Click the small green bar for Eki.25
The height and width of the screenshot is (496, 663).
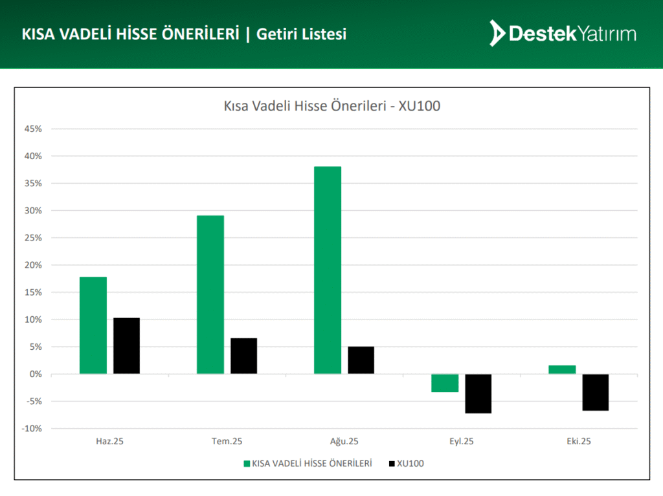click(x=562, y=369)
